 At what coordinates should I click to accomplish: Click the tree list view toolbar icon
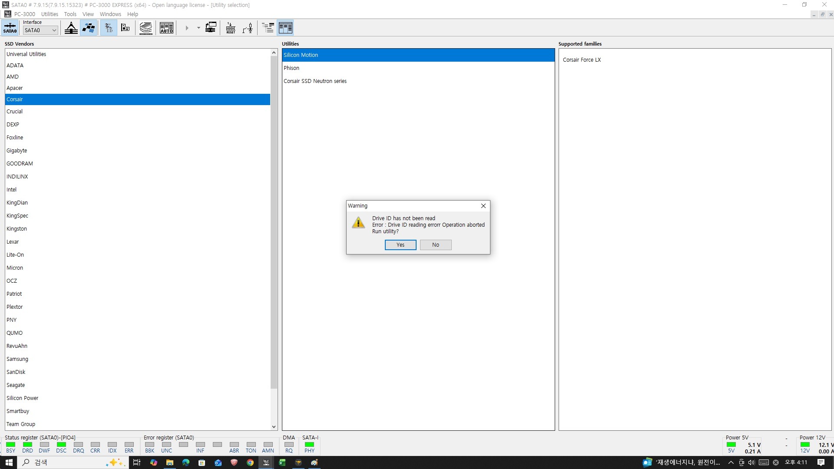point(268,28)
